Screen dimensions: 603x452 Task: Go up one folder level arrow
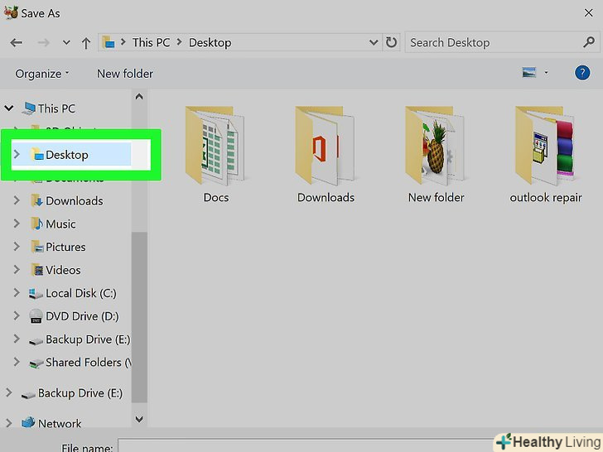pyautogui.click(x=86, y=43)
